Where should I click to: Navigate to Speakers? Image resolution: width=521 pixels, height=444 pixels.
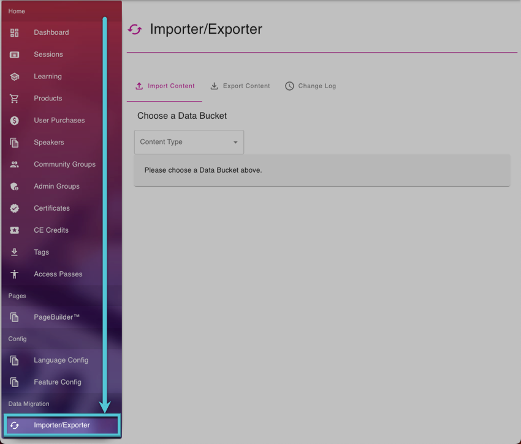62,142
